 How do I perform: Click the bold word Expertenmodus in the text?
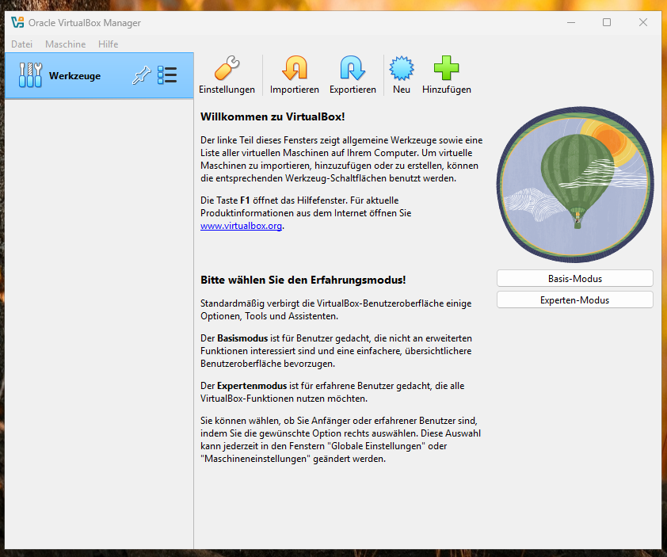252,386
